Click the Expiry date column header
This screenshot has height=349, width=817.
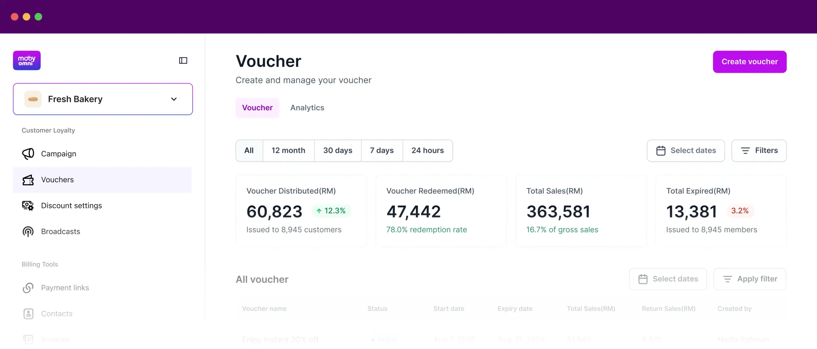point(515,309)
